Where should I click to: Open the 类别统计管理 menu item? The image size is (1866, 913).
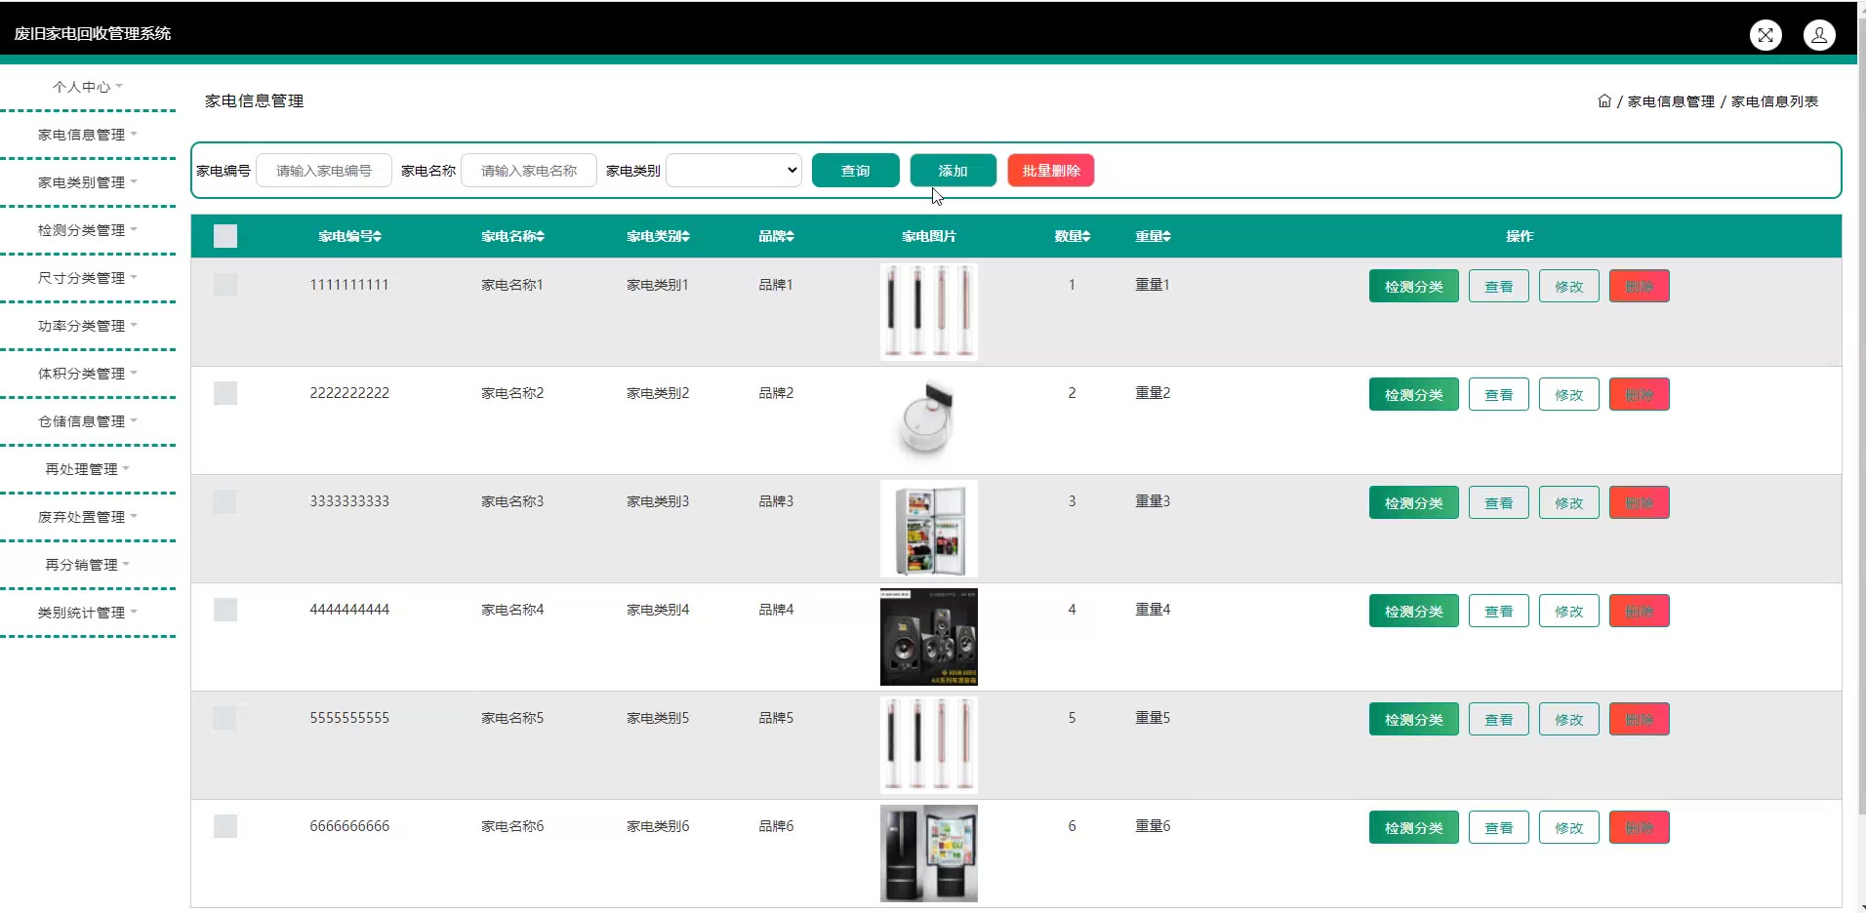pos(87,613)
